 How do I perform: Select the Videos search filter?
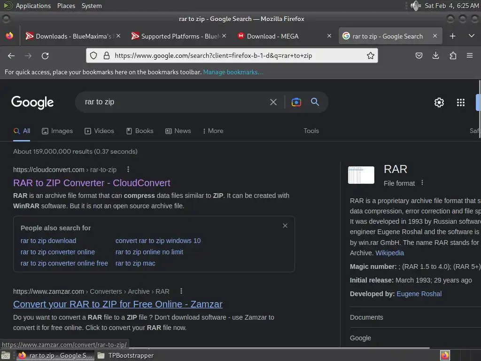coord(100,131)
